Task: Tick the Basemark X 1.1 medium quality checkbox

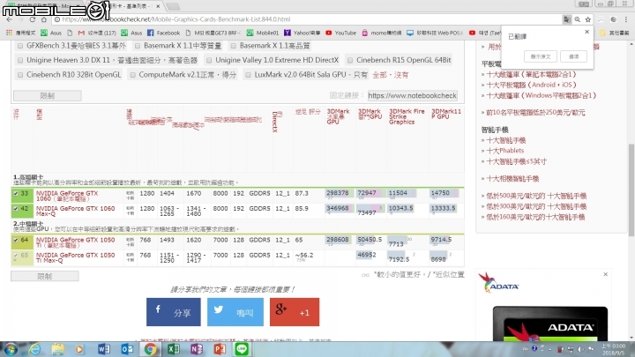Action: pyautogui.click(x=138, y=46)
